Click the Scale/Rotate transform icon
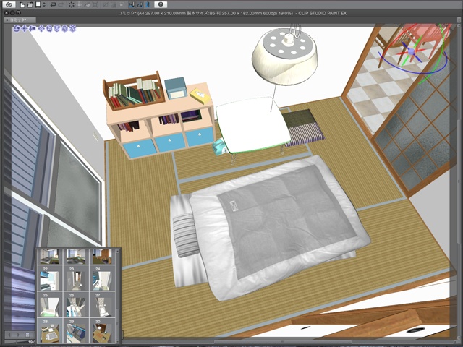 95,4
